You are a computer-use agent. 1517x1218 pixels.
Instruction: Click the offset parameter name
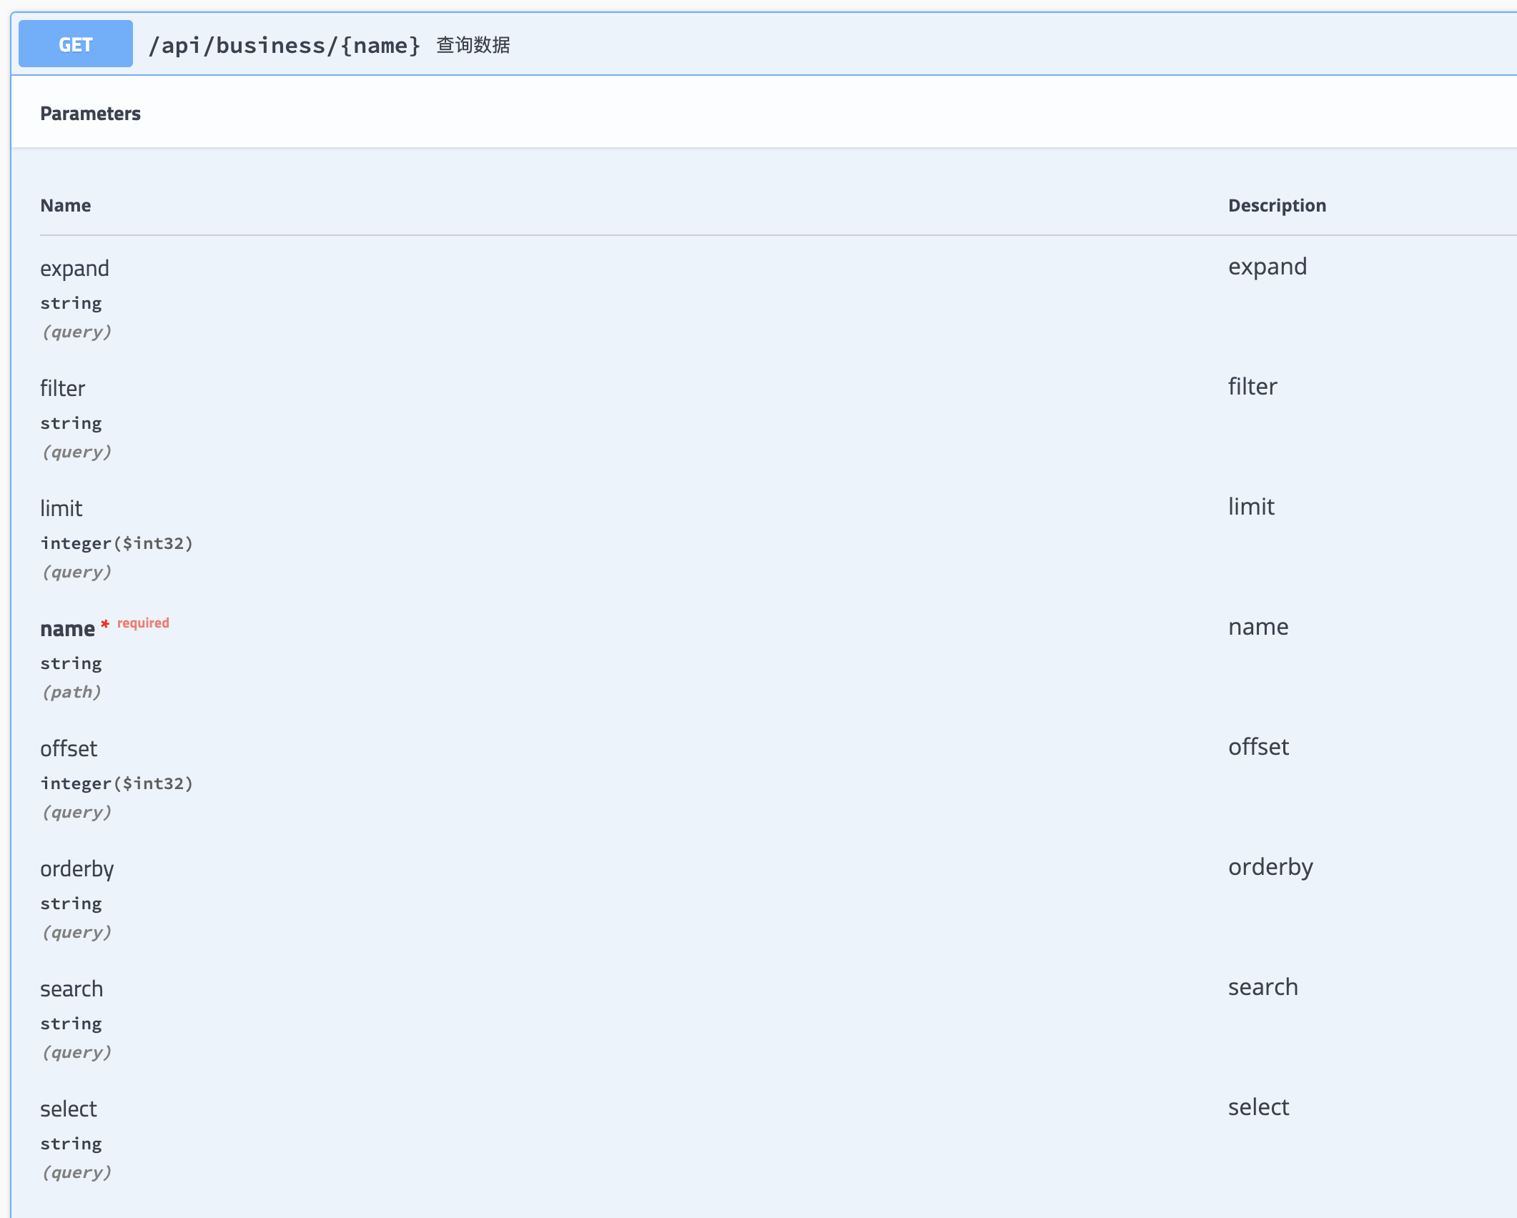click(x=69, y=749)
